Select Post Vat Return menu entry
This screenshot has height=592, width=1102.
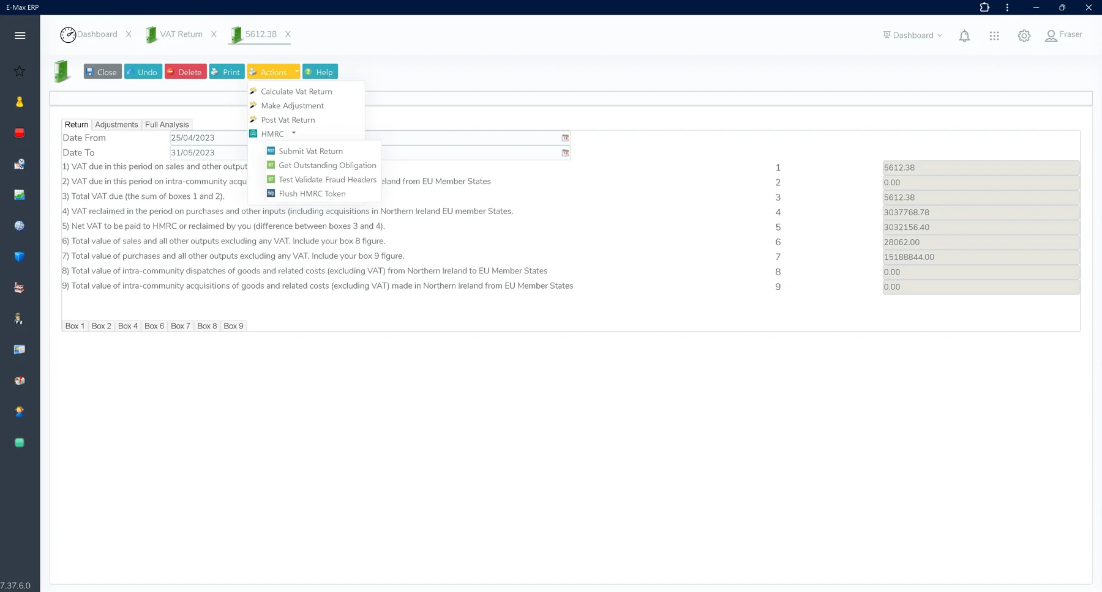(x=288, y=120)
